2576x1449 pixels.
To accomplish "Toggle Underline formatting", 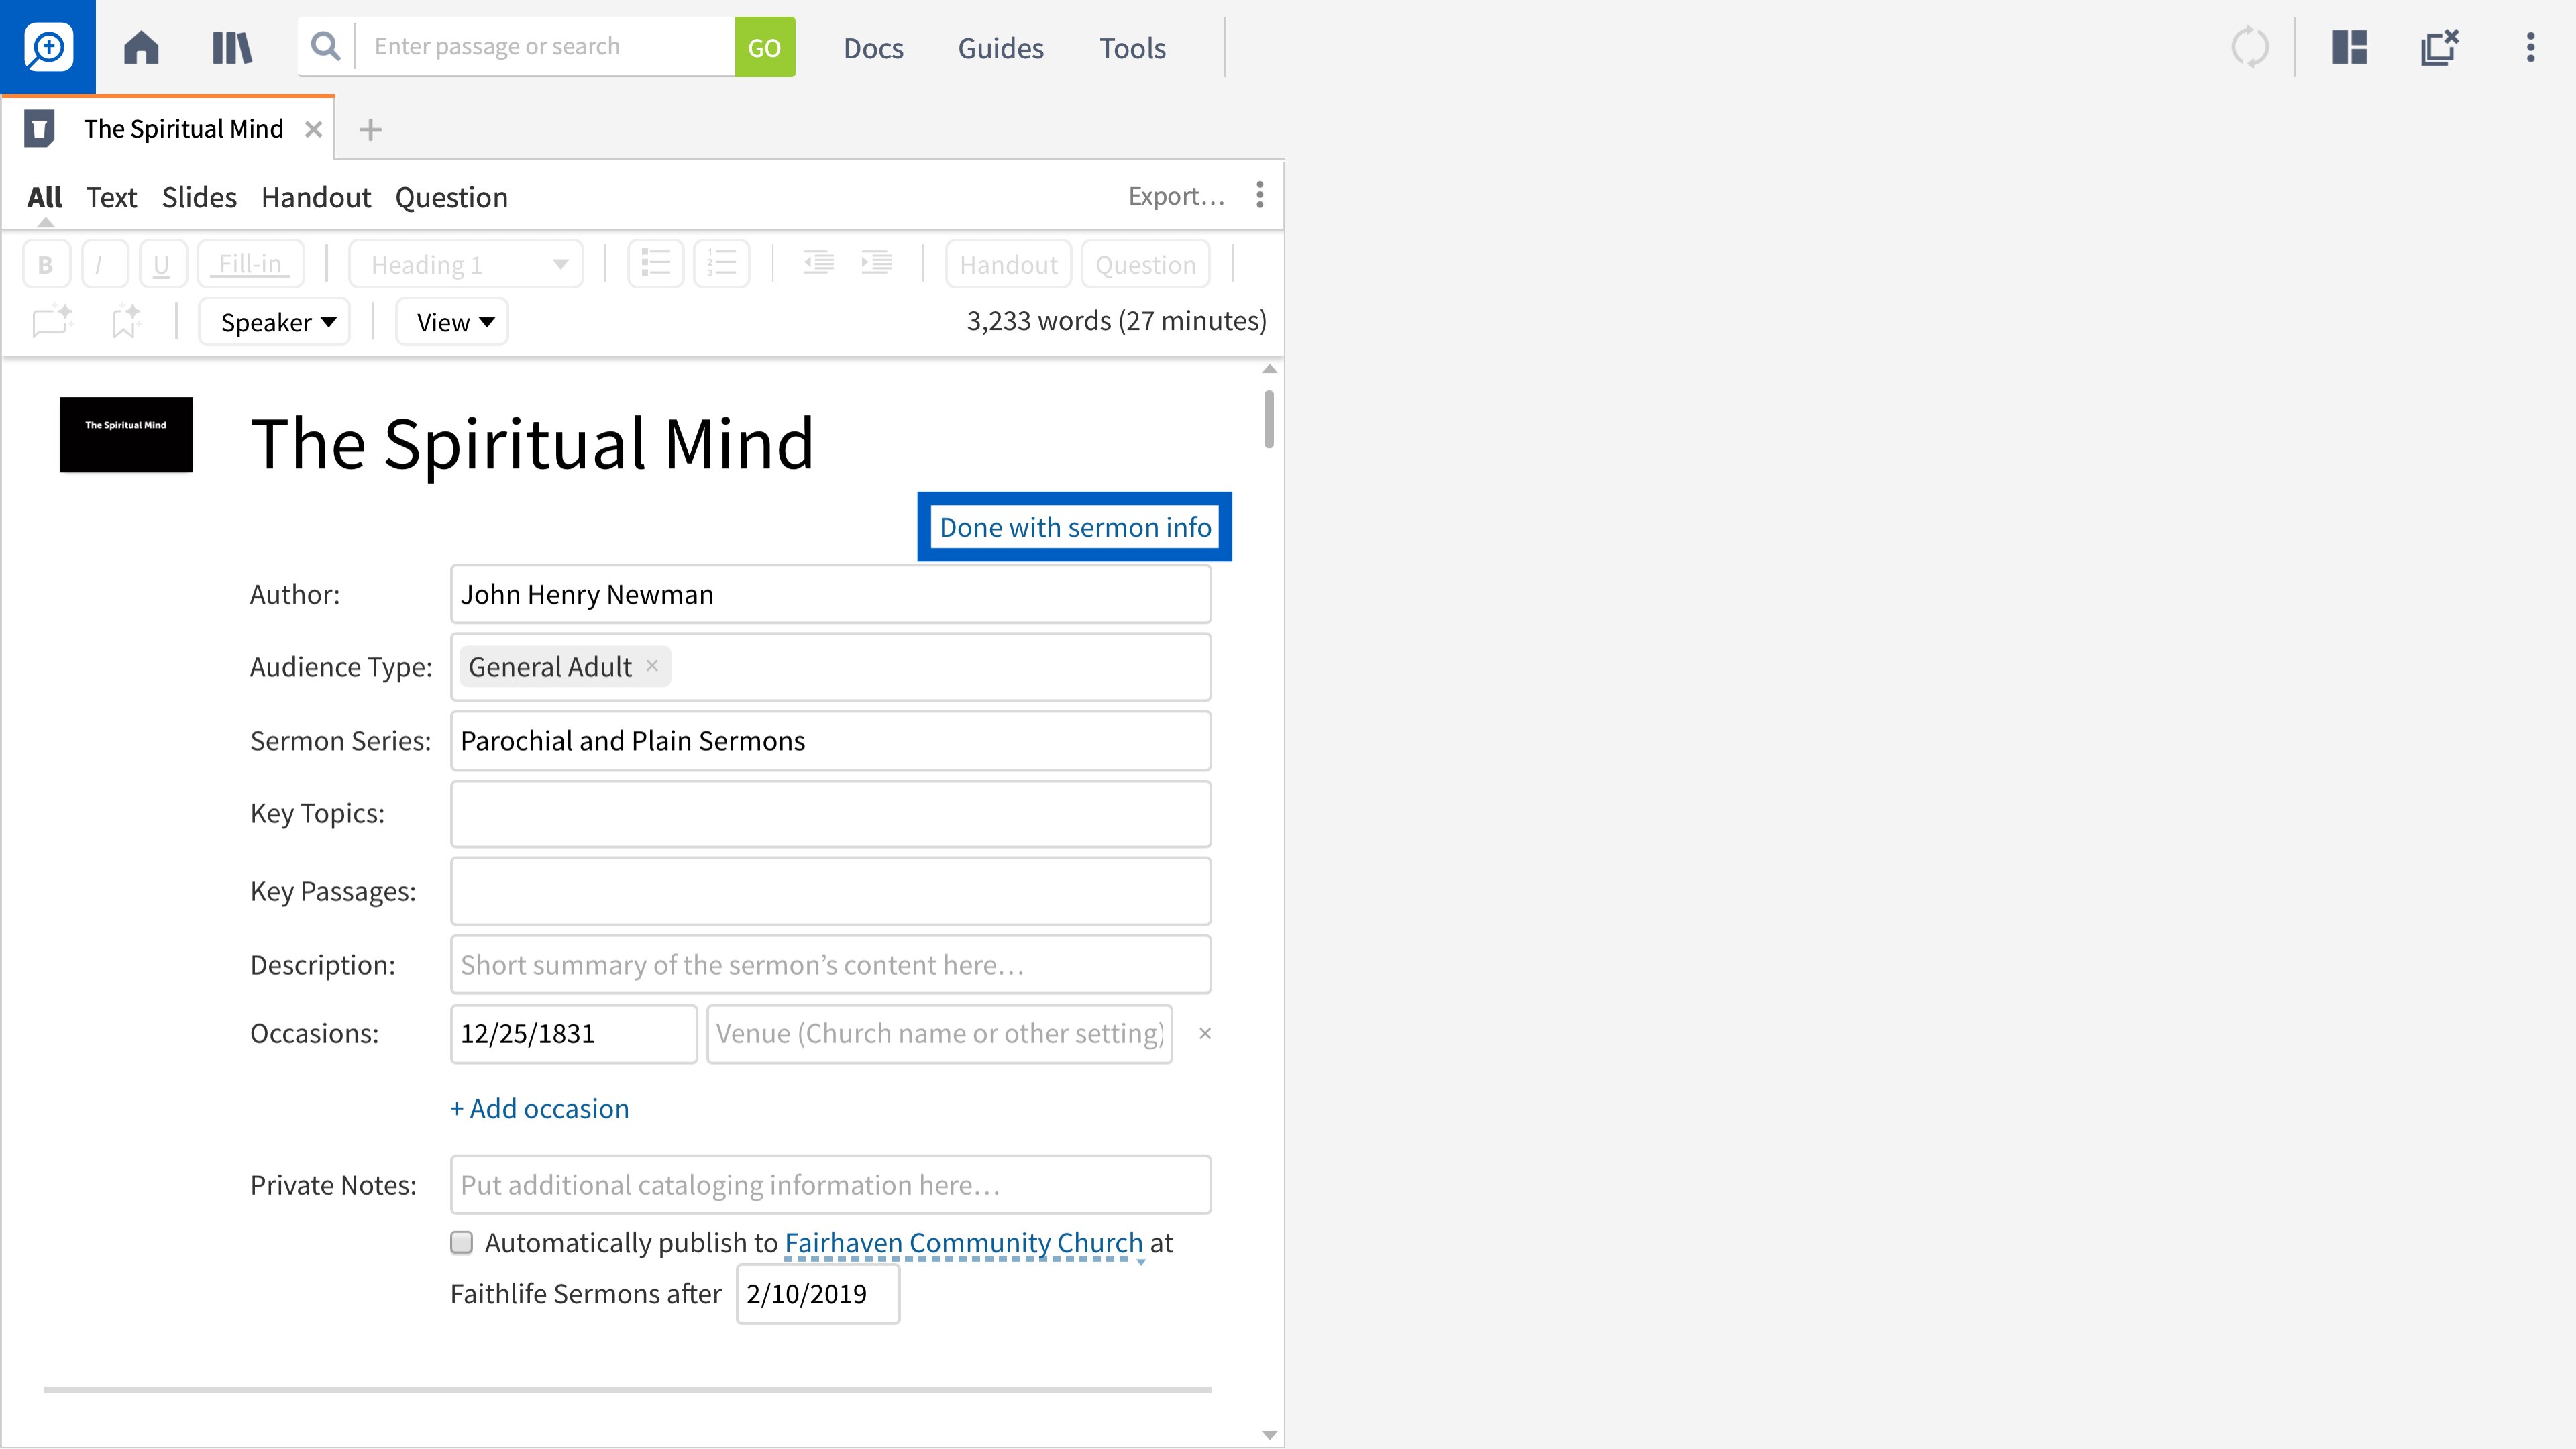I will pos(162,264).
